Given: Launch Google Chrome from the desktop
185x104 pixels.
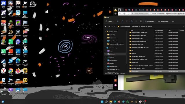Looking at the screenshot, I should click(11, 72).
